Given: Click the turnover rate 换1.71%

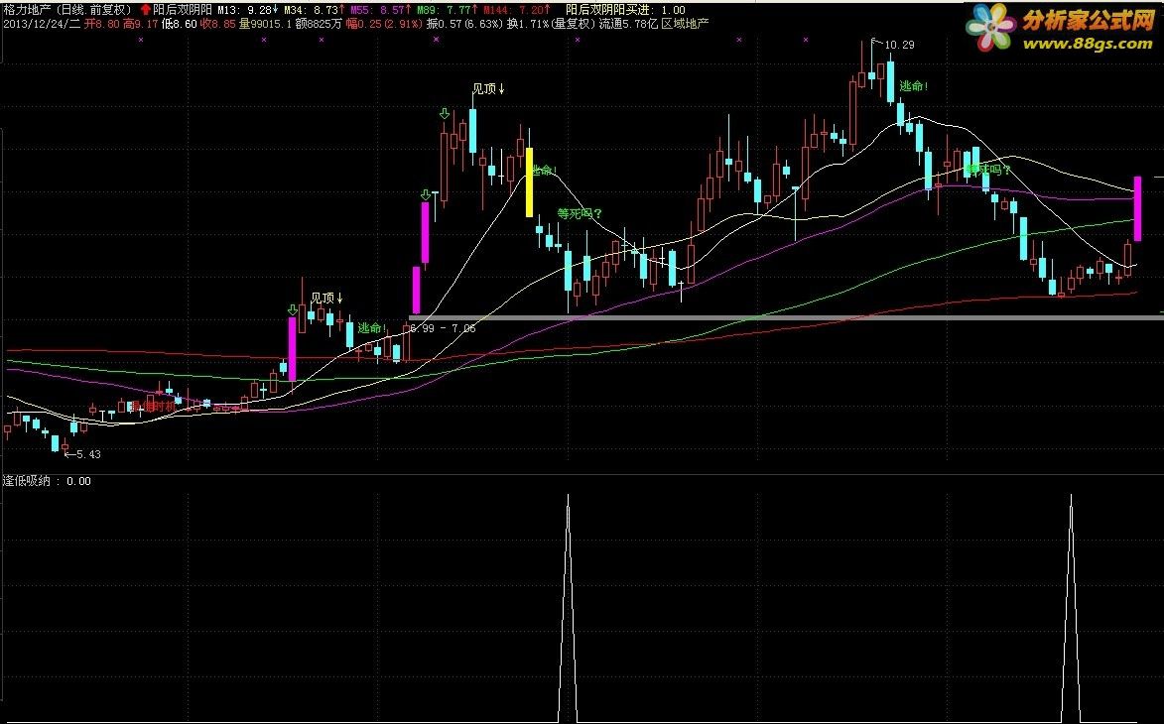Looking at the screenshot, I should 529,23.
